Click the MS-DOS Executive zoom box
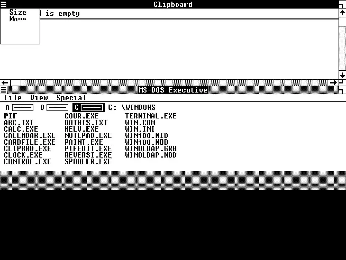 click(x=342, y=90)
